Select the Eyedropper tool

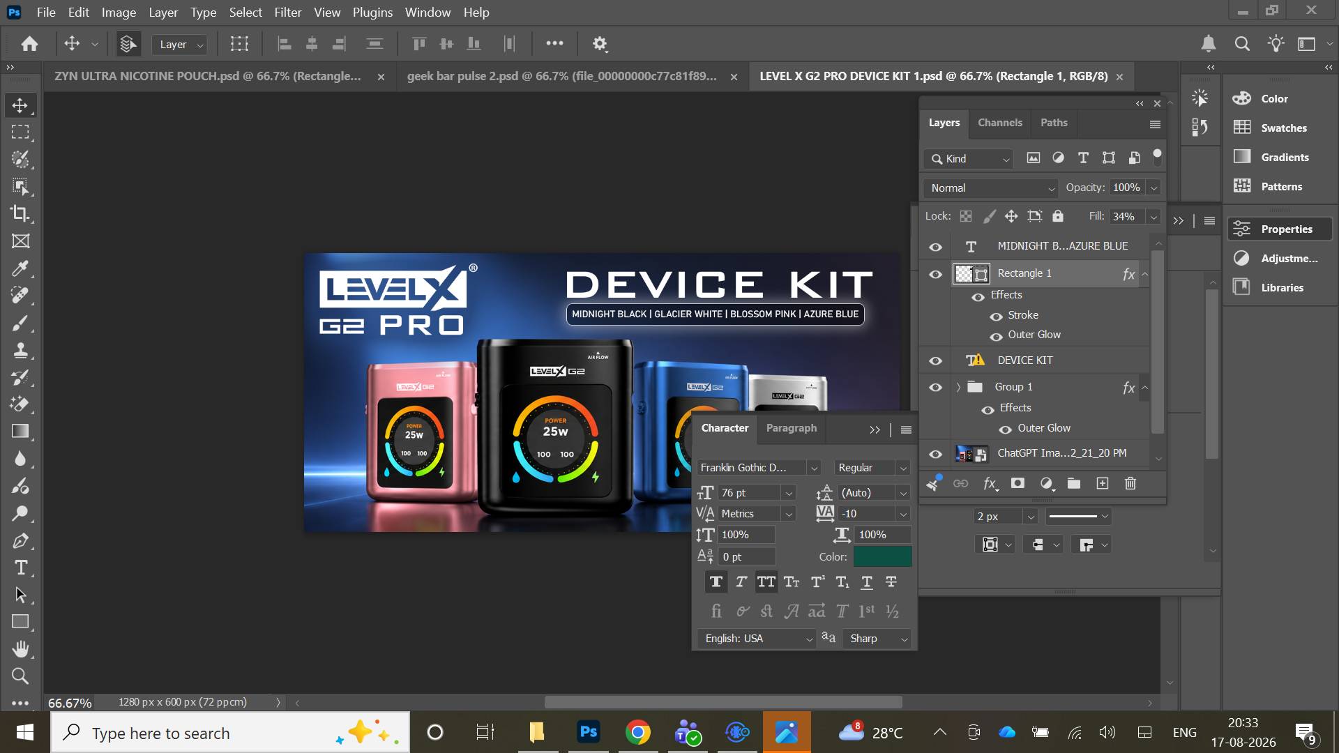tap(20, 268)
